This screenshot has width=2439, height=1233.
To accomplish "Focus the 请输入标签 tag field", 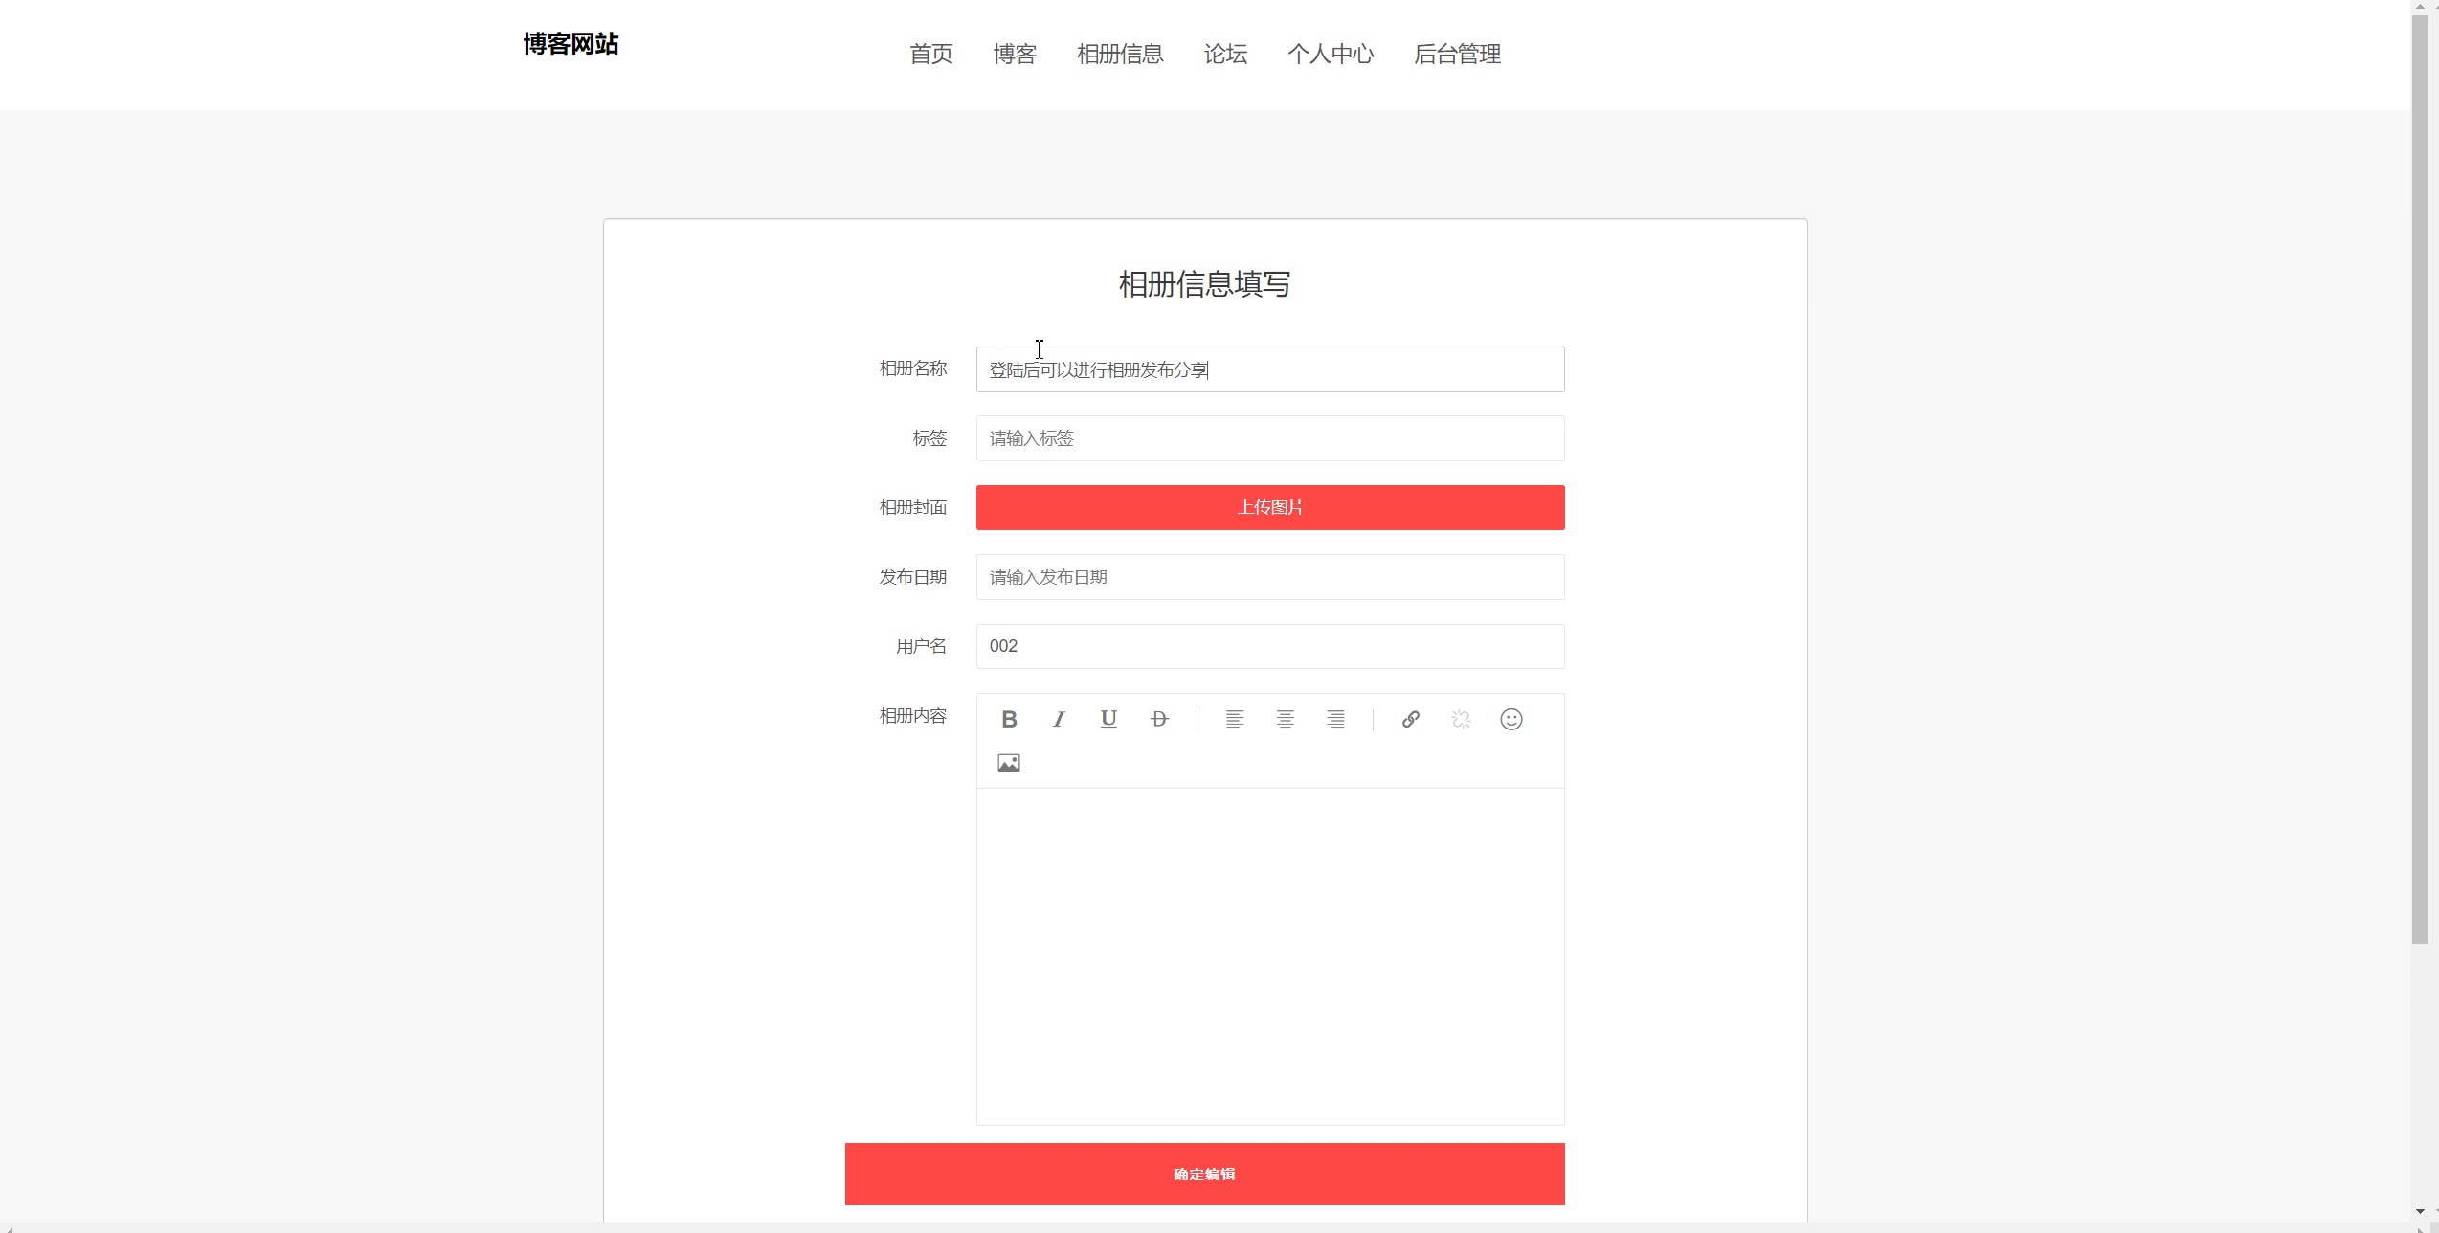I will [x=1270, y=438].
